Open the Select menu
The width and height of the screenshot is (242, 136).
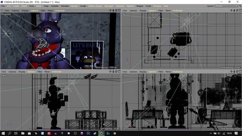[x=24, y=6]
